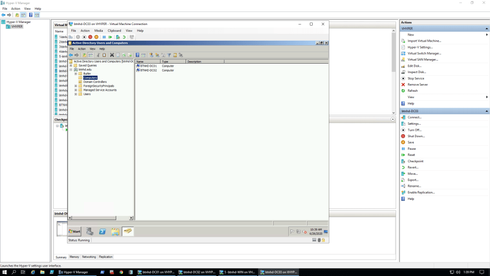This screenshot has width=490, height=276.
Task: Open View menu in Active Directory console
Action: tap(92, 49)
